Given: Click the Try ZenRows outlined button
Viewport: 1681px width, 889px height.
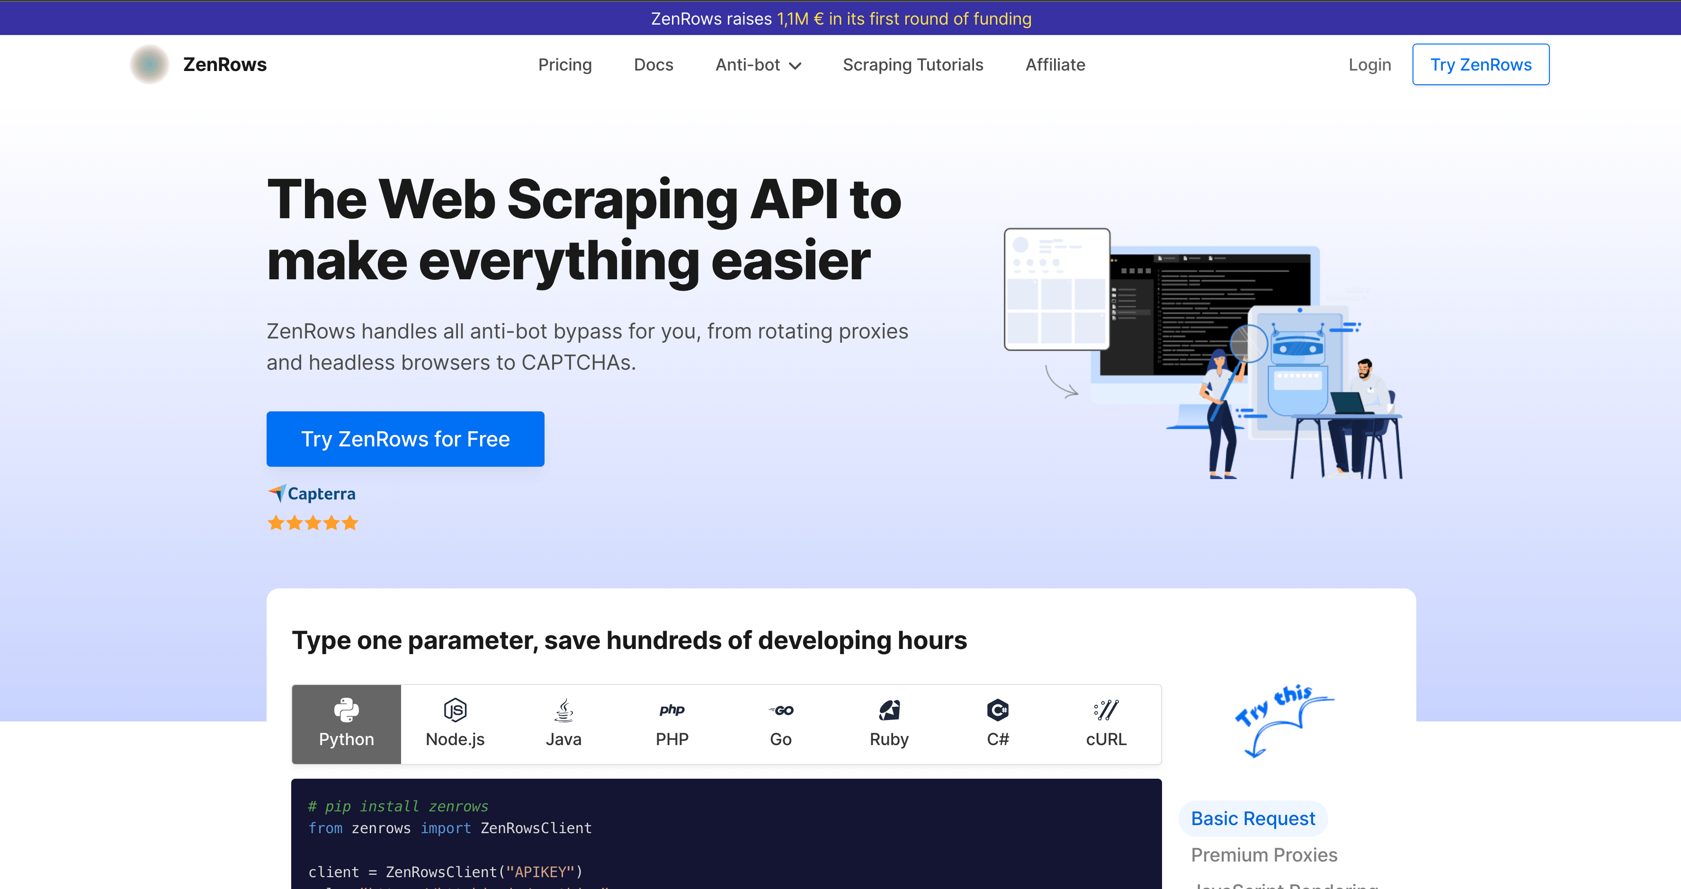Looking at the screenshot, I should [x=1481, y=64].
